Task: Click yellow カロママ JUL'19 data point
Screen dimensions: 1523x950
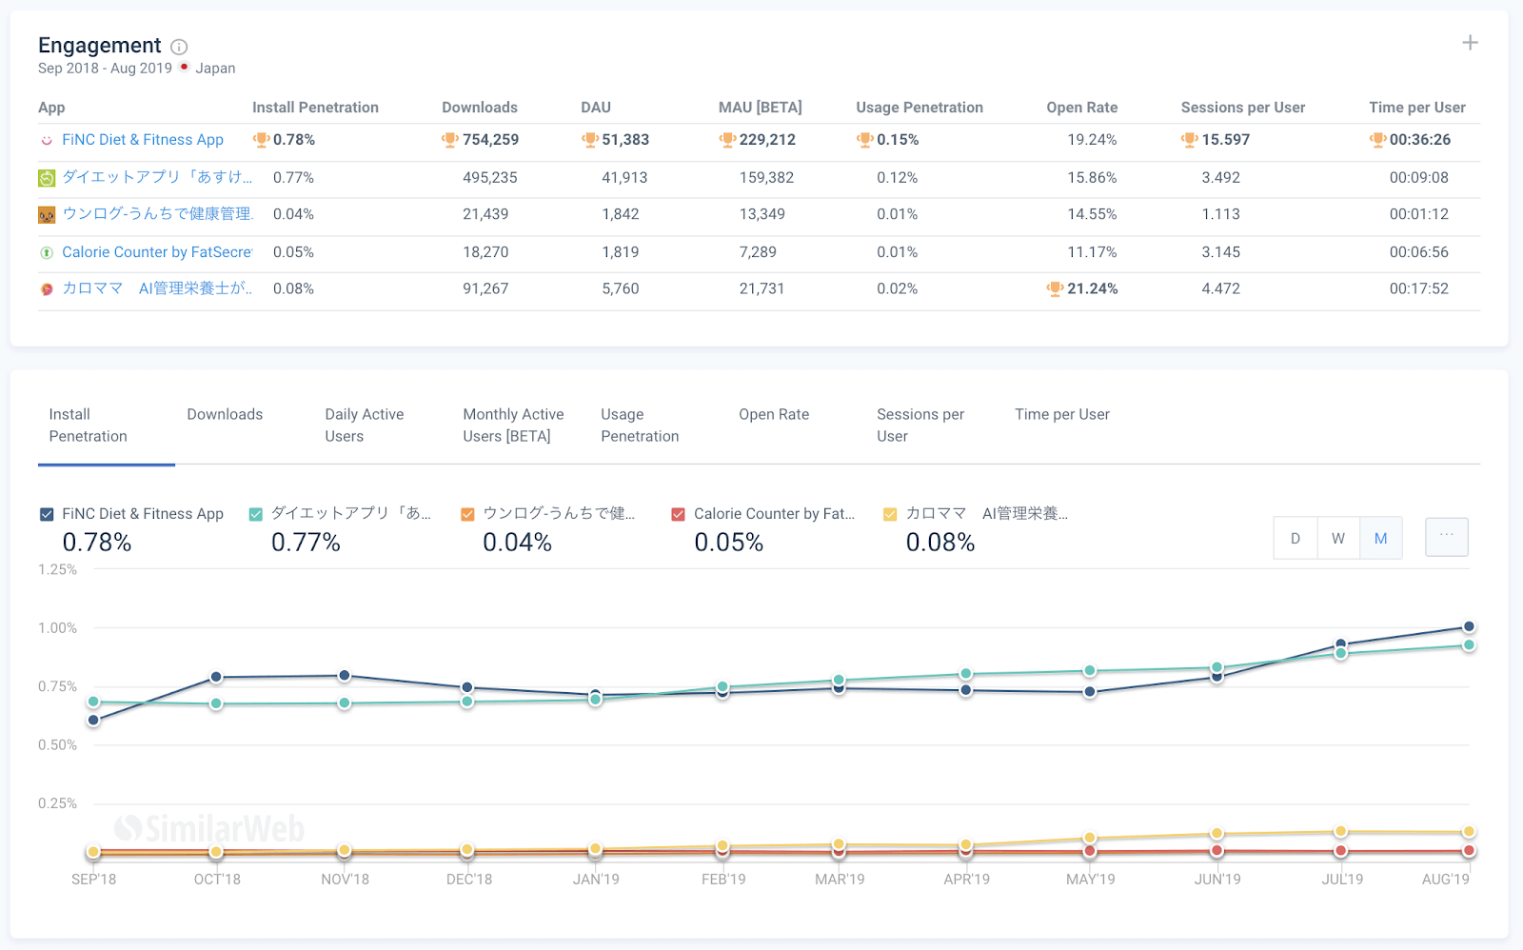Action: pos(1340,832)
